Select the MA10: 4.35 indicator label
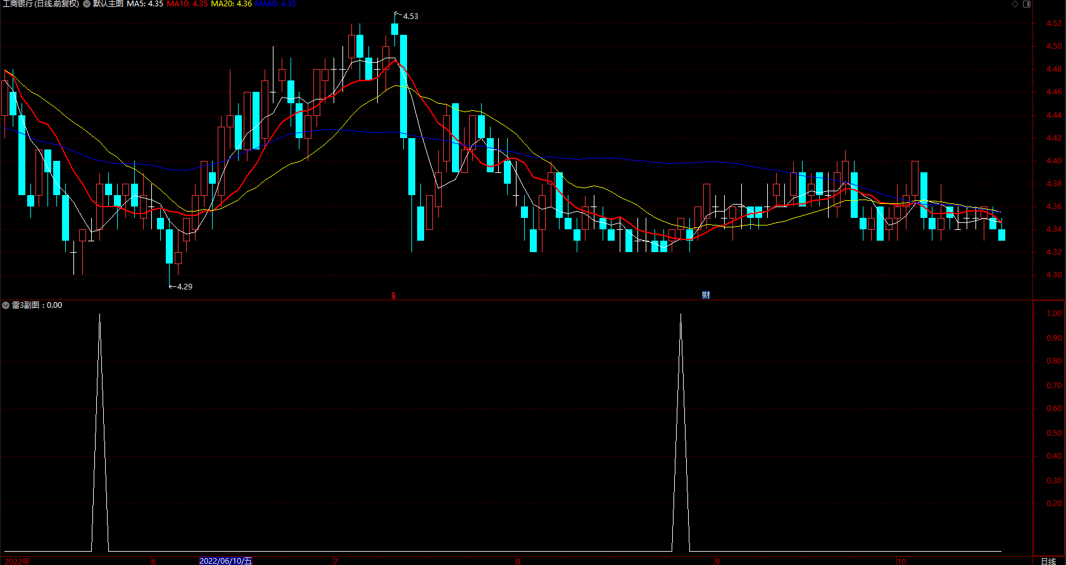 187,4
